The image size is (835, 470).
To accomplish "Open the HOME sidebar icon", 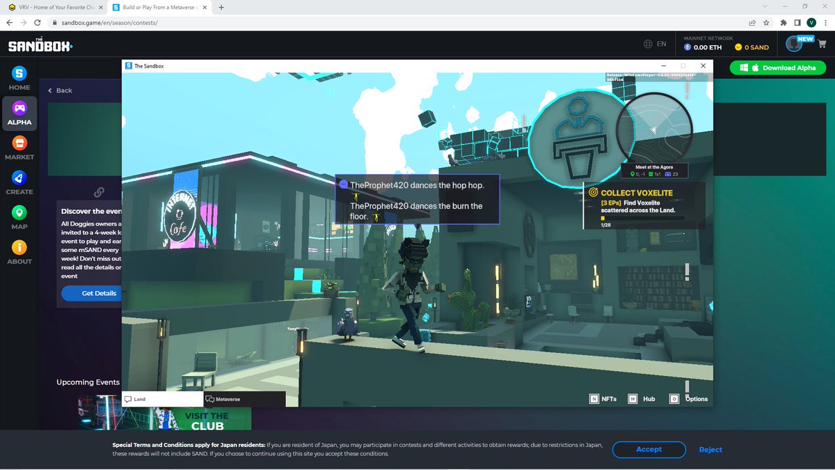I will 19,73.
